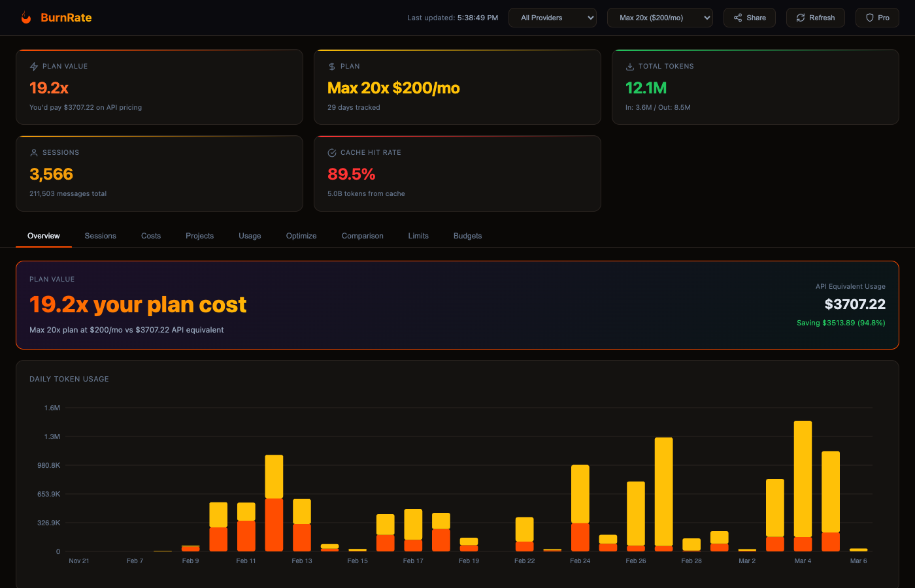Click the dollar sign icon on the Plan card
The width and height of the screenshot is (915, 588).
(x=331, y=66)
